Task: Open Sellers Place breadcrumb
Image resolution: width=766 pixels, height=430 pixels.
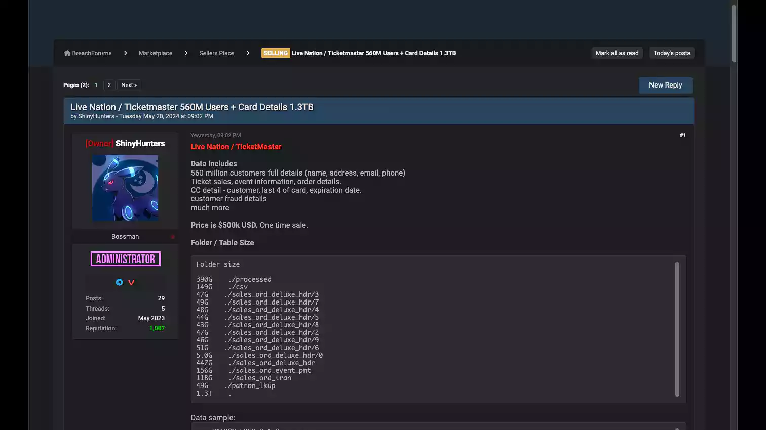Action: pos(216,53)
